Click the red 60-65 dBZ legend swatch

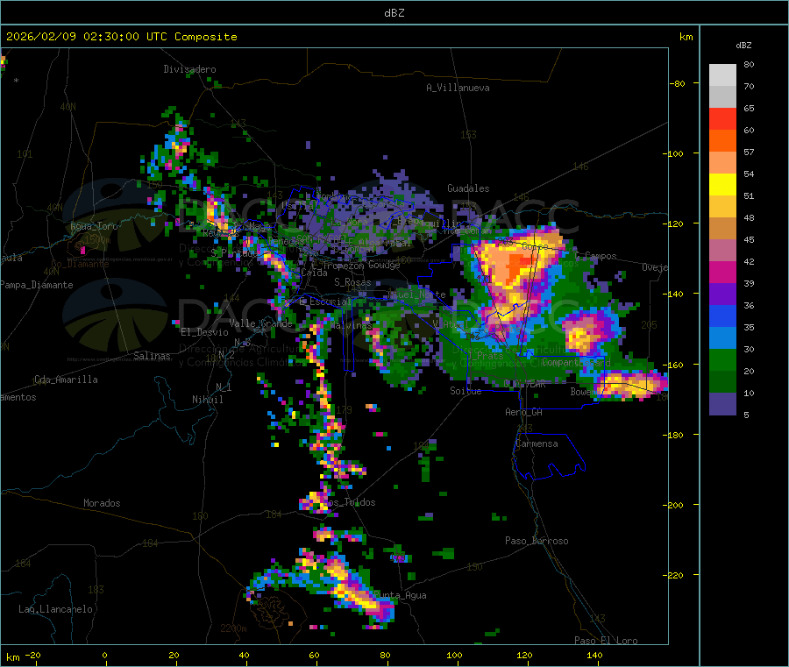pos(722,118)
